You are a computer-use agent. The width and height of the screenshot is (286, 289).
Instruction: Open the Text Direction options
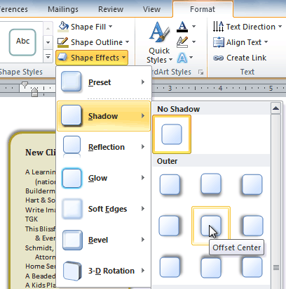pyautogui.click(x=247, y=27)
